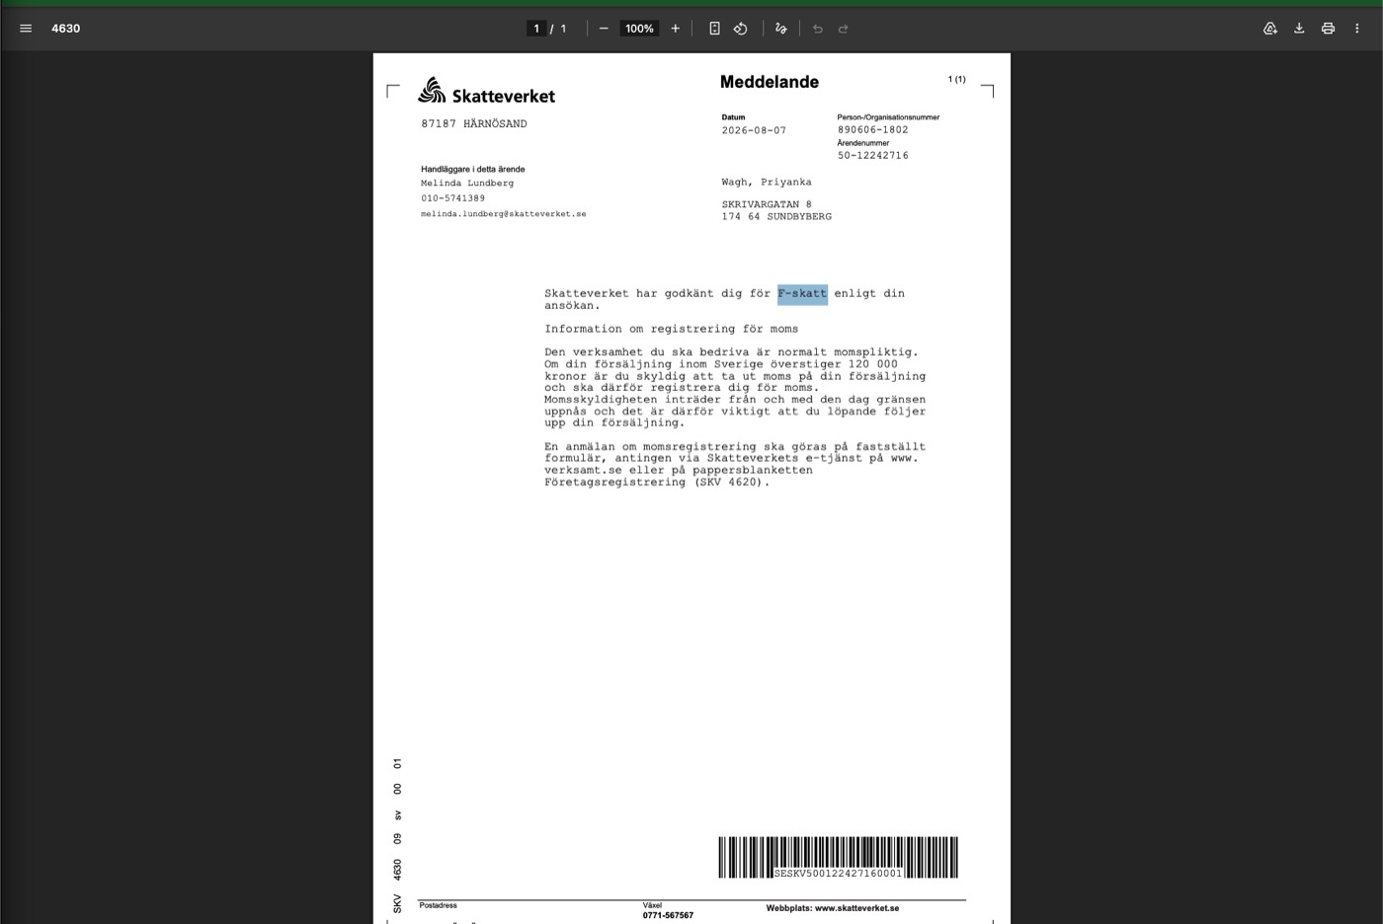Click the highlighted word F-skatt
The height and width of the screenshot is (924, 1383).
coord(802,293)
